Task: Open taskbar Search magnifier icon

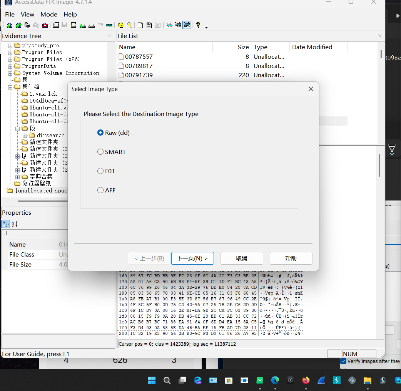Action: pyautogui.click(x=167, y=380)
